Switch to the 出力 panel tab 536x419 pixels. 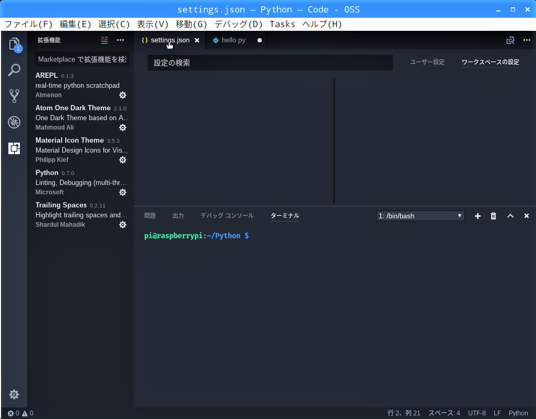point(178,216)
